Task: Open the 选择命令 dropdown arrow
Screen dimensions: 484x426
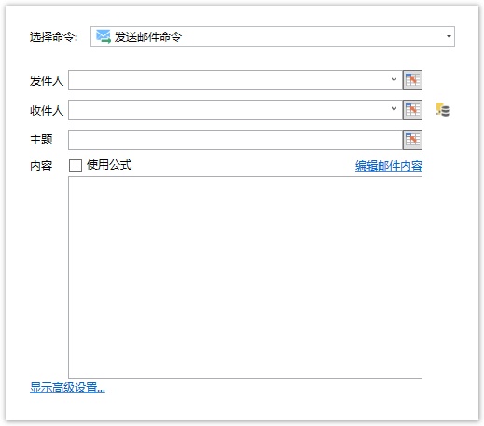Action: pyautogui.click(x=449, y=36)
